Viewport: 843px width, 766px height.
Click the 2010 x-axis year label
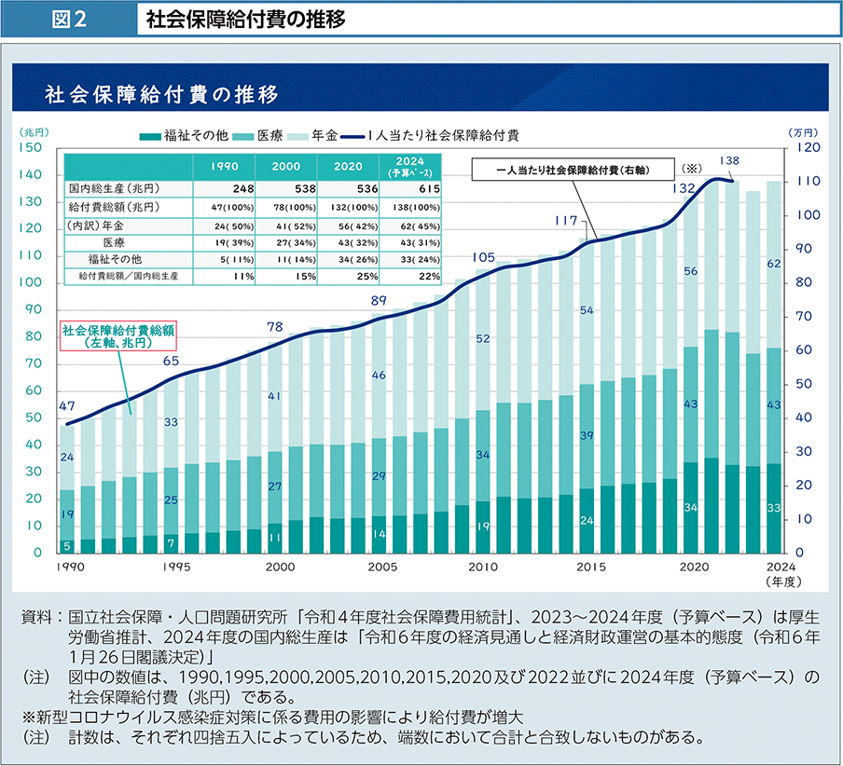(482, 567)
